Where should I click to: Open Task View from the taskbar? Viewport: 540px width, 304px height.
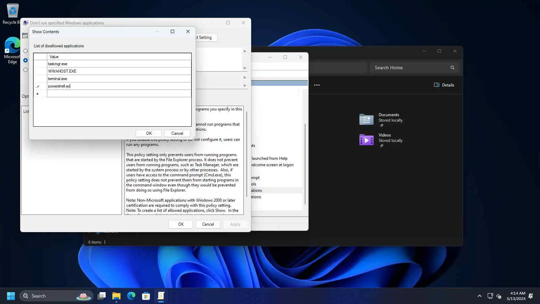(102, 296)
